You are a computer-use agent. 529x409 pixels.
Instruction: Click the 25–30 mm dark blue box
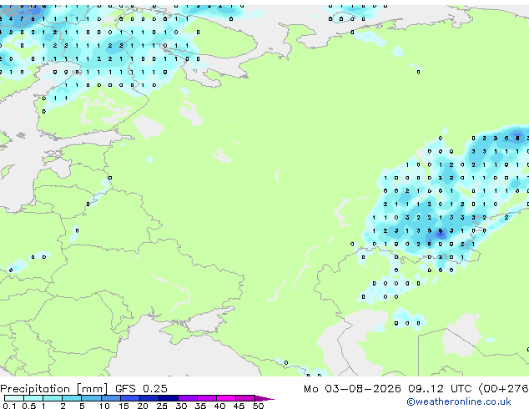click(169, 398)
